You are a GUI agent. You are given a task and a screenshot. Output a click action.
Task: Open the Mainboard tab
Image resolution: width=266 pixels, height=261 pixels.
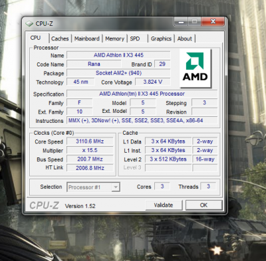[87, 39]
